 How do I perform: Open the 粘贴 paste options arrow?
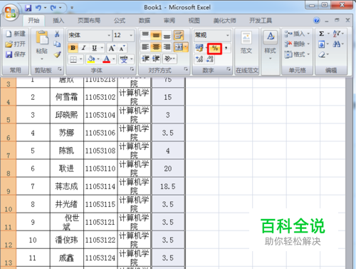click(x=42, y=59)
